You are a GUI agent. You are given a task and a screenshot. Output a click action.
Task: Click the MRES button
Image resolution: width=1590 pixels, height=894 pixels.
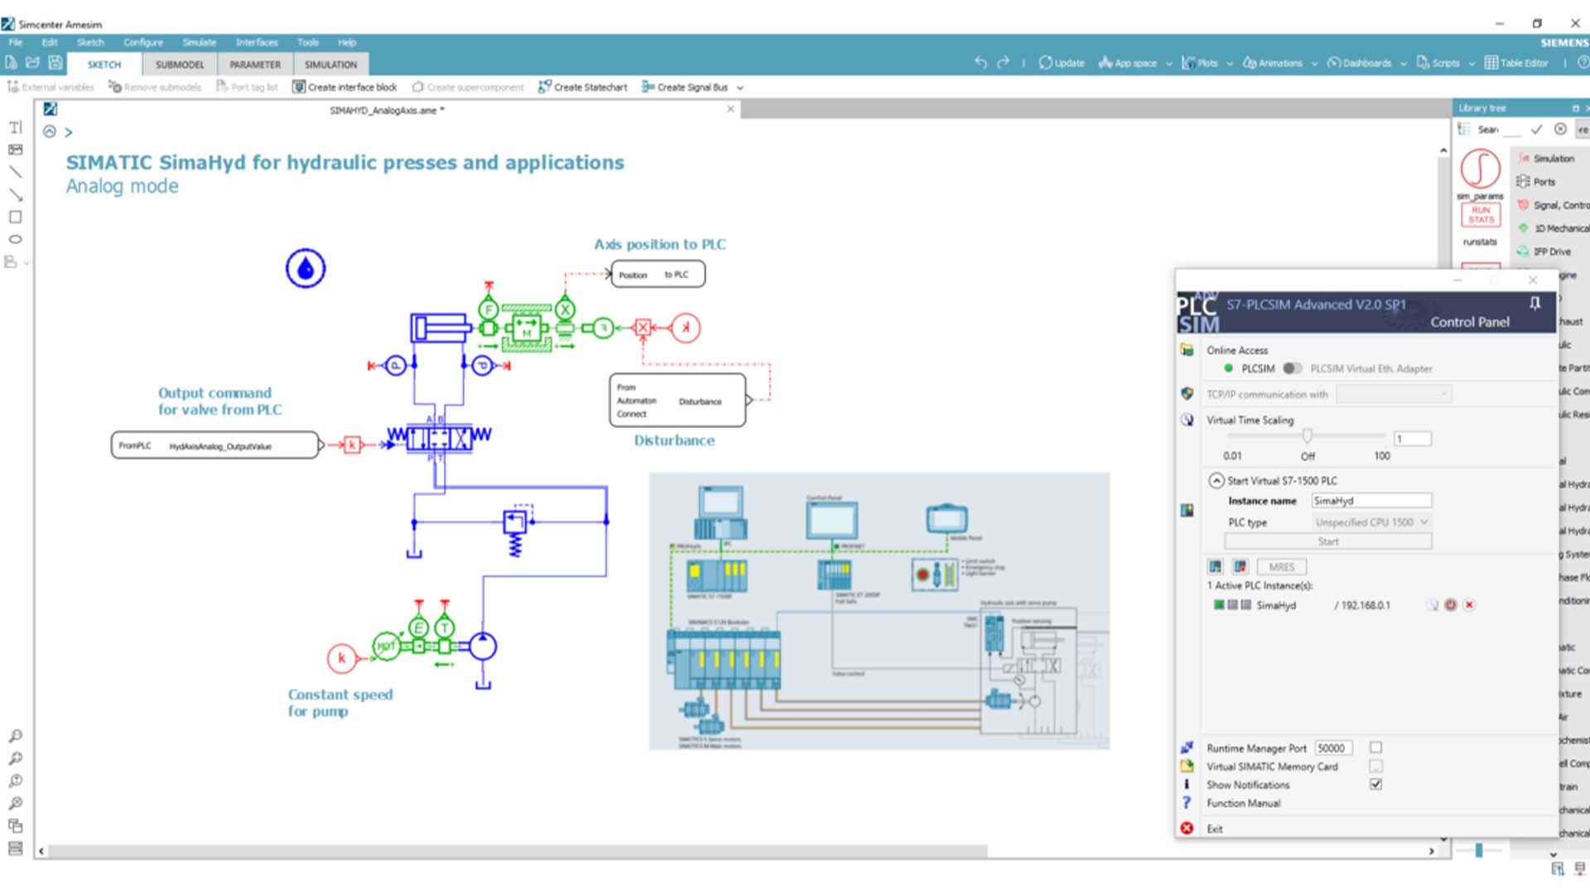point(1281,566)
